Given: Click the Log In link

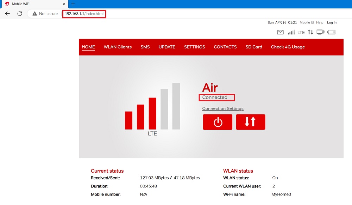Looking at the screenshot, I should (x=332, y=22).
